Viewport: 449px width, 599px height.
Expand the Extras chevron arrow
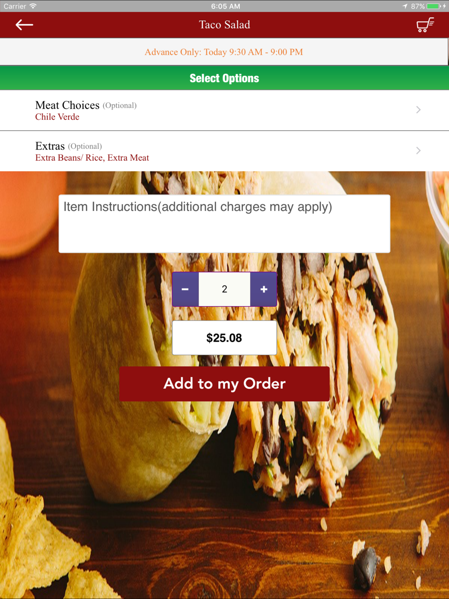418,150
